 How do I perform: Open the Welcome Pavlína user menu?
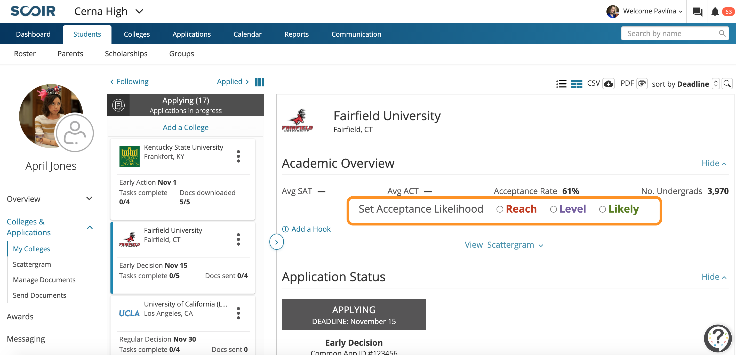[653, 11]
